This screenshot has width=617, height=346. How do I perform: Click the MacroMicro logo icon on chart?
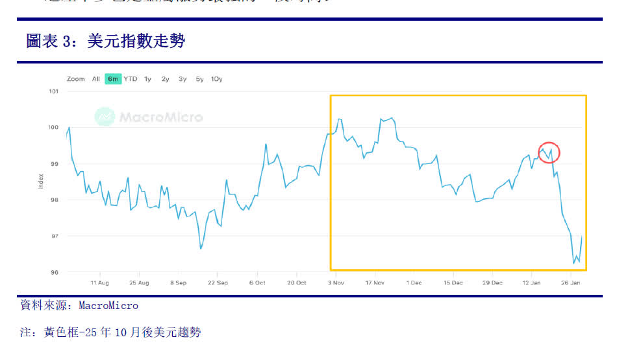pyautogui.click(x=105, y=117)
